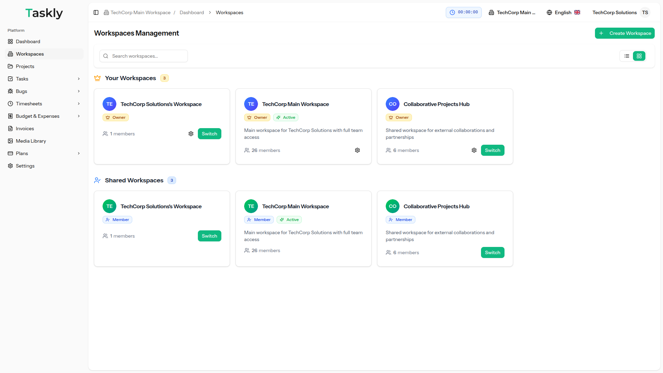The image size is (663, 373).
Task: Open Media Library from sidebar
Action: tap(31, 141)
